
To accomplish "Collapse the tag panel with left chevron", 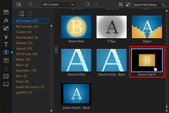I will click(56, 50).
